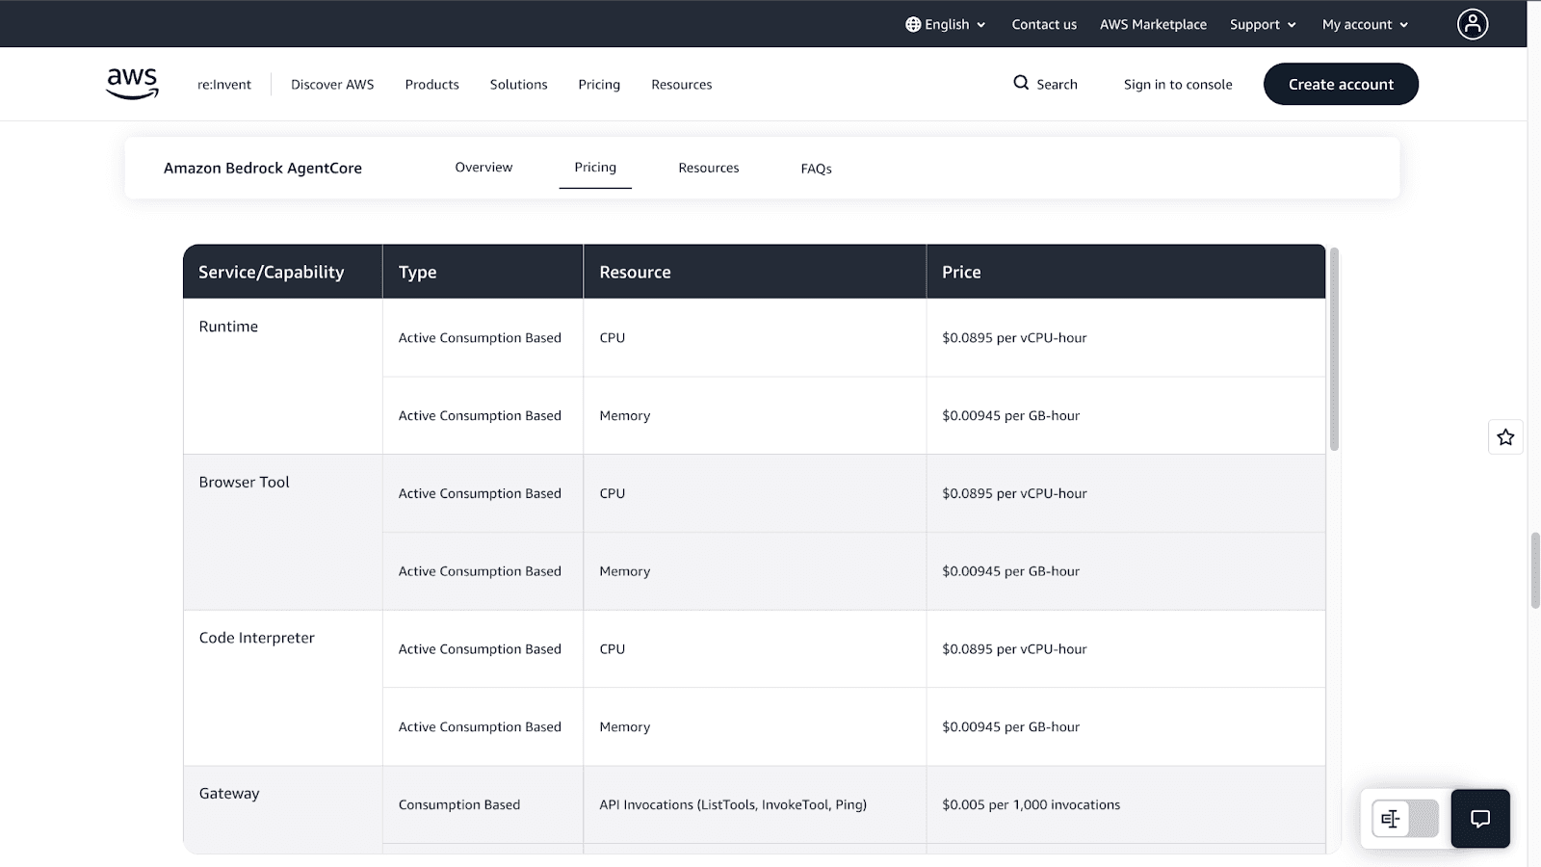Switch to the Overview tab
The width and height of the screenshot is (1541, 867).
point(483,168)
